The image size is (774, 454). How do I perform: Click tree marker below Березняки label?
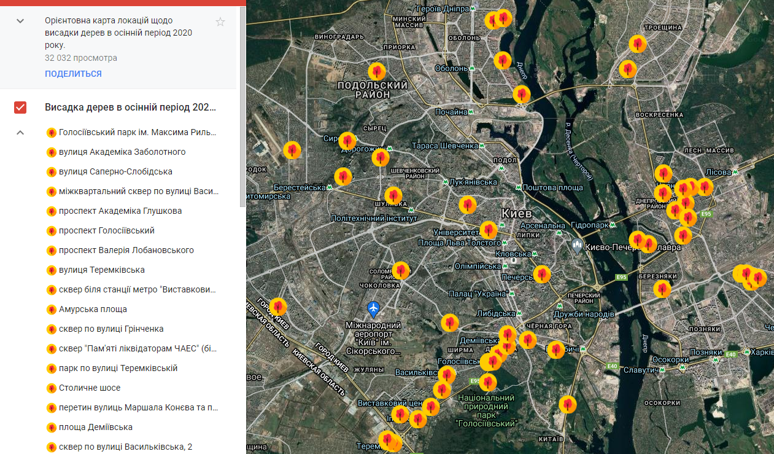(x=662, y=289)
